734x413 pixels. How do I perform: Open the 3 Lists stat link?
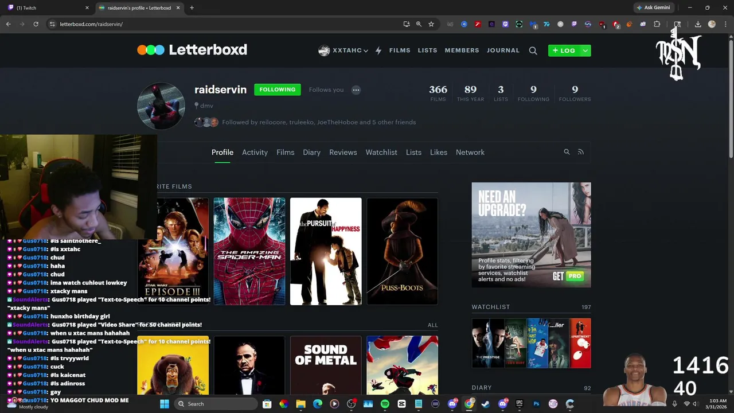point(501,93)
